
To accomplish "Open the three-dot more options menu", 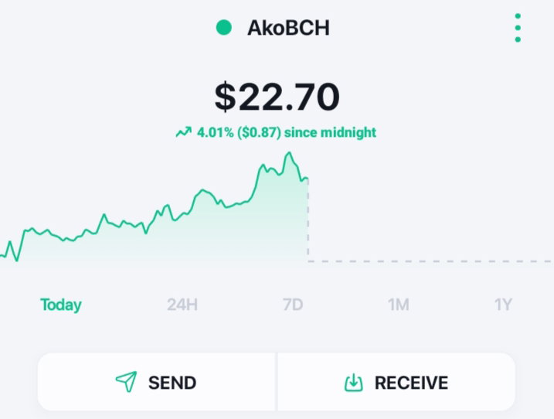I will click(x=518, y=28).
